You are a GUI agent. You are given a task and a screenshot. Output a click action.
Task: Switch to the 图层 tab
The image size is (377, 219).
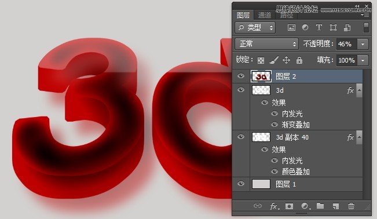point(243,15)
